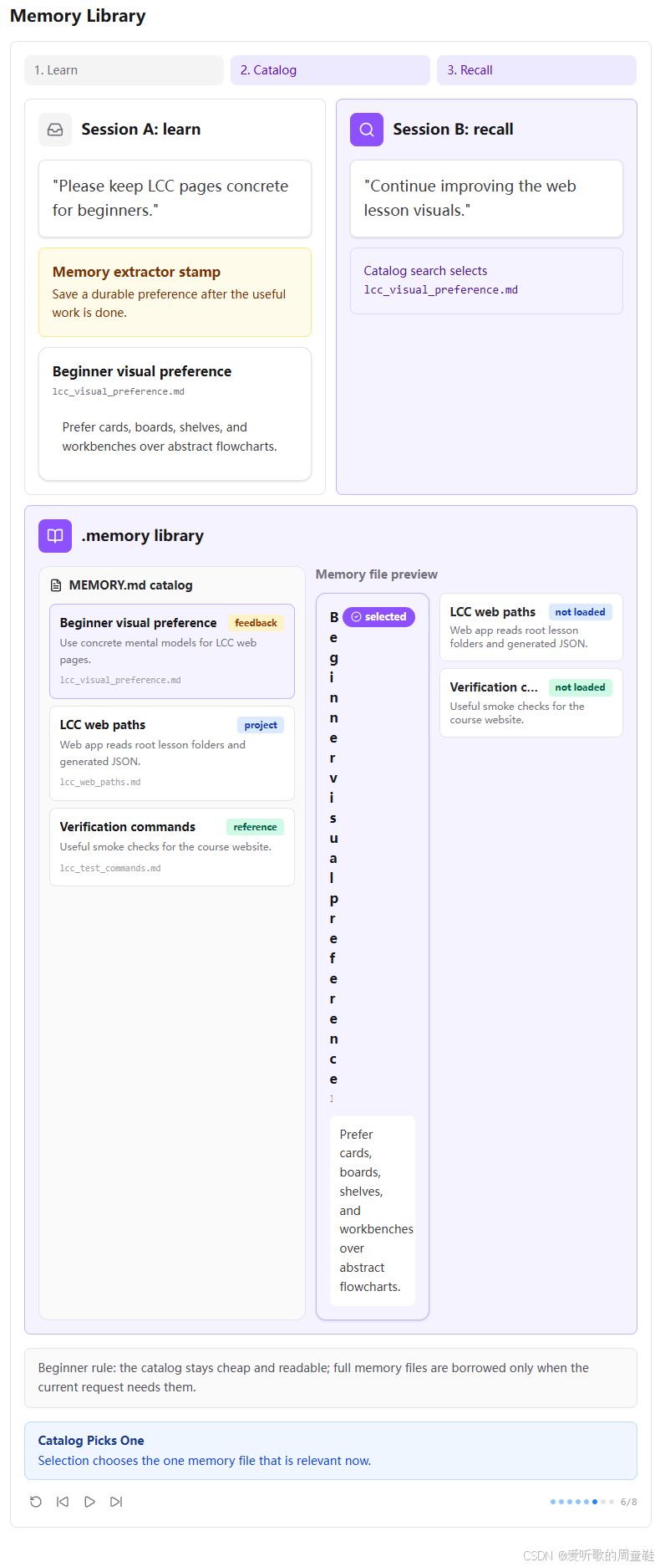660x1567 pixels.
Task: Click the reset/restart animation icon
Action: click(x=36, y=1502)
